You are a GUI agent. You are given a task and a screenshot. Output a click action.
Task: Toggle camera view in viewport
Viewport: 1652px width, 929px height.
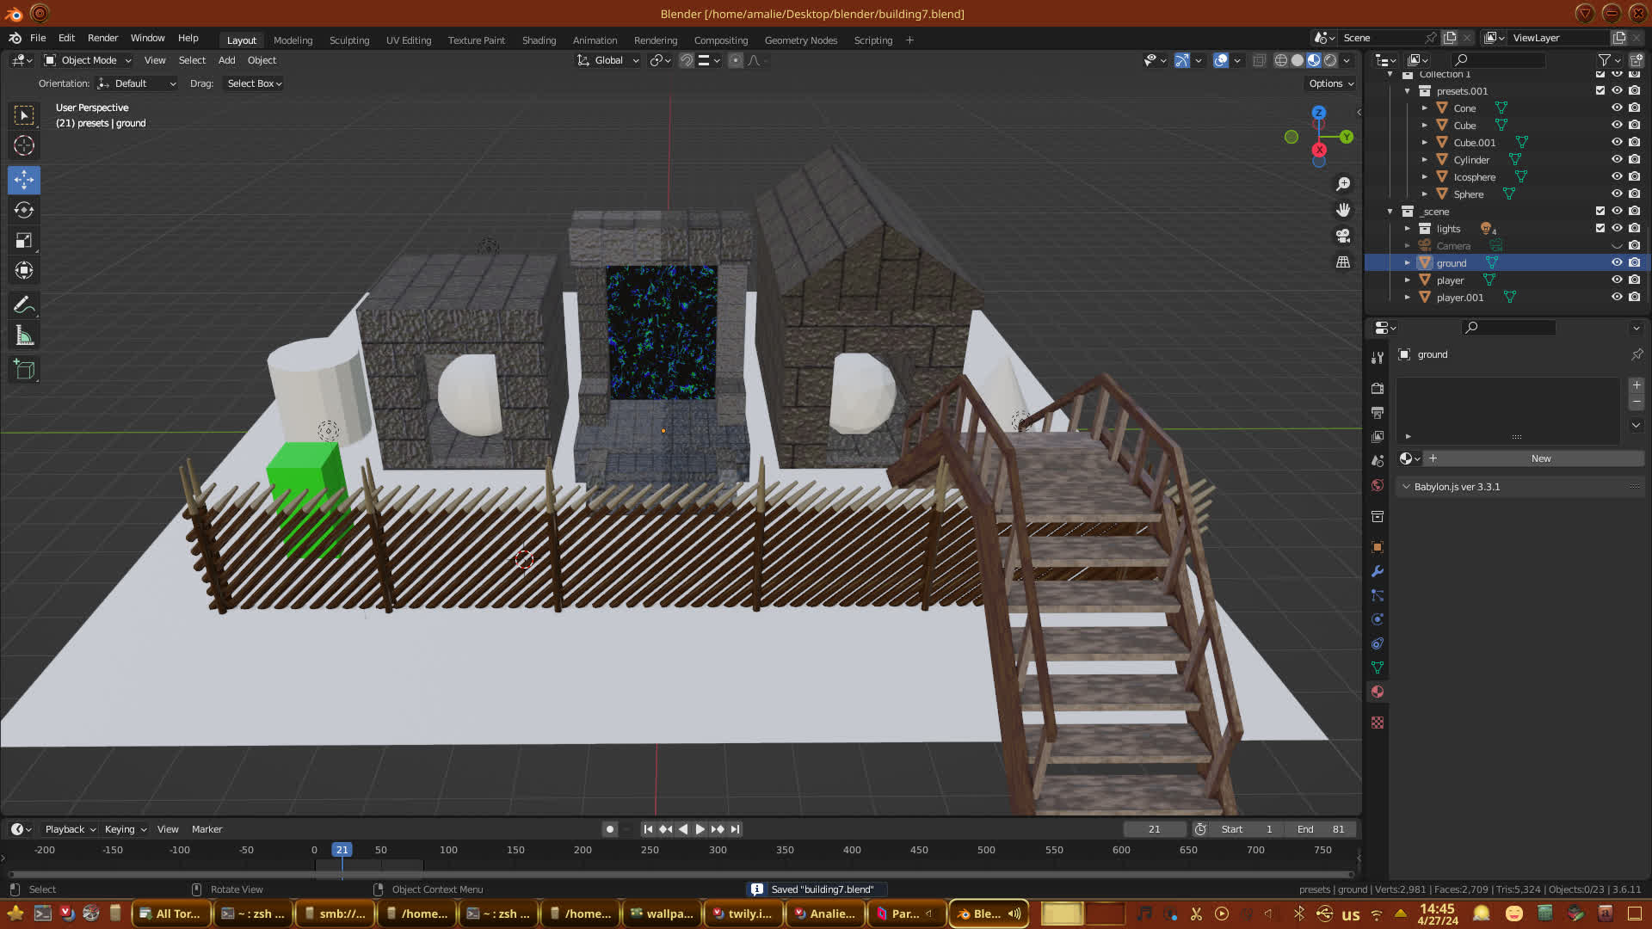click(x=1342, y=236)
